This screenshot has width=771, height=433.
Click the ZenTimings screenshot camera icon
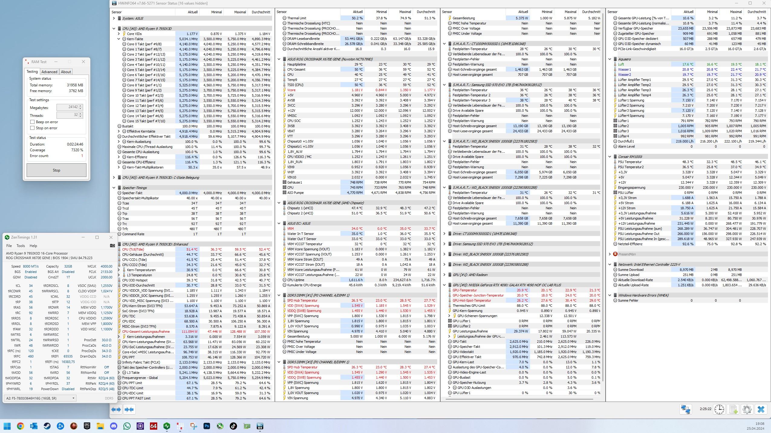(x=112, y=245)
